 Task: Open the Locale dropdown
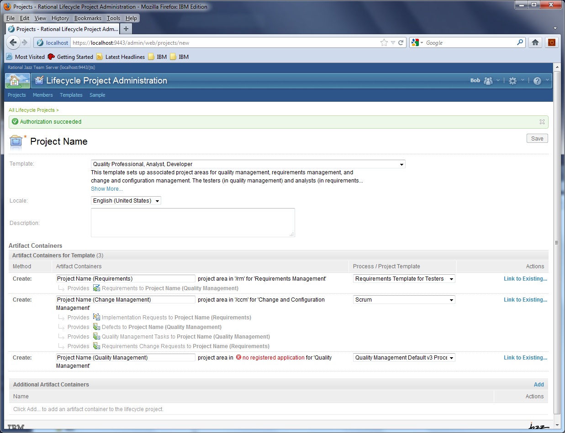[126, 201]
